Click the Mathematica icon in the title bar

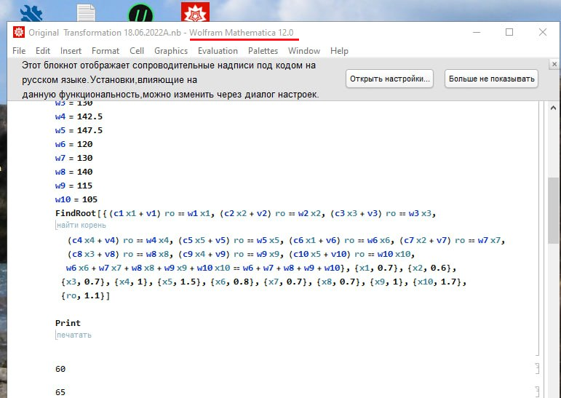click(19, 33)
